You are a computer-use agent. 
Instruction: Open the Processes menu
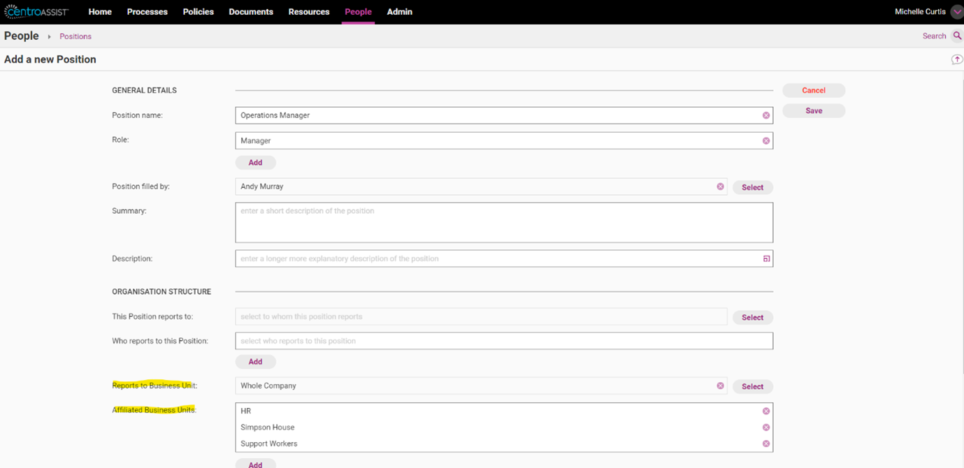pos(147,12)
